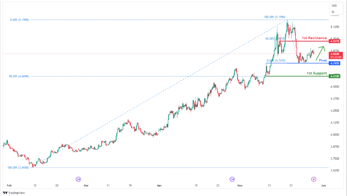
Task: Click the 4.3750 price axis value
Action: [334, 98]
